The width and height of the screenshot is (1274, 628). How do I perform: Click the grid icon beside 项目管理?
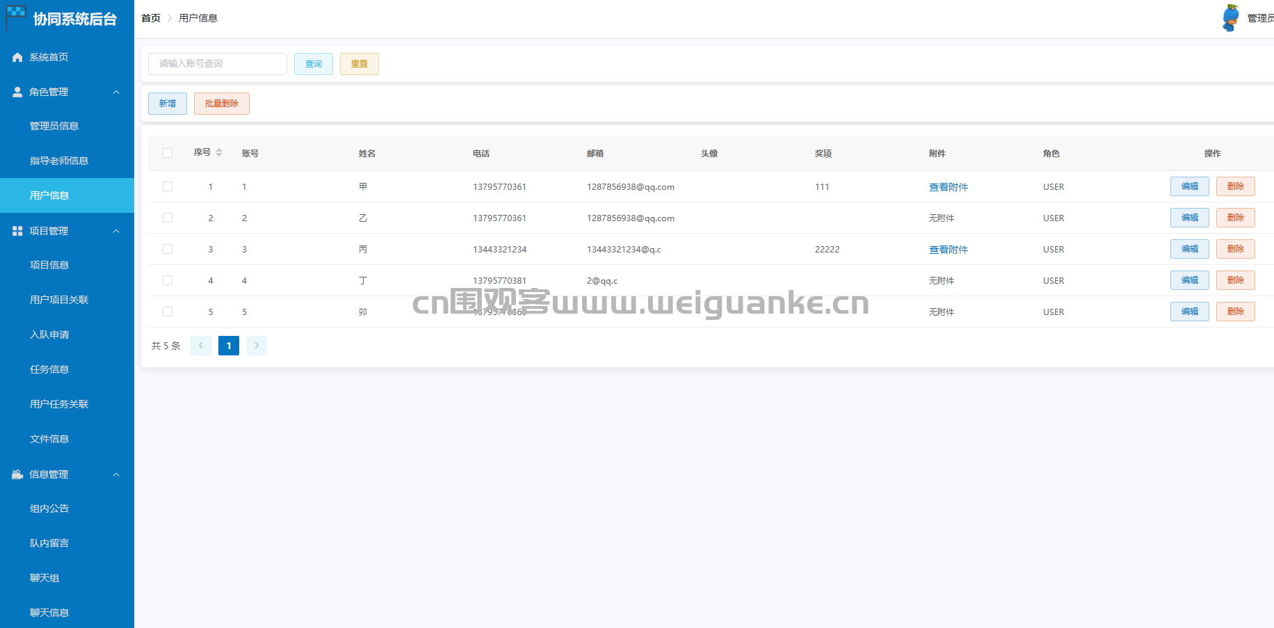pyautogui.click(x=17, y=231)
